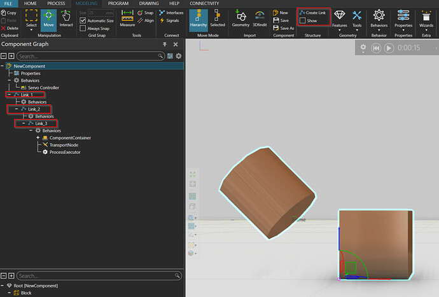439x297 pixels.
Task: Click upper Component Graph search field
Action: [90, 56]
